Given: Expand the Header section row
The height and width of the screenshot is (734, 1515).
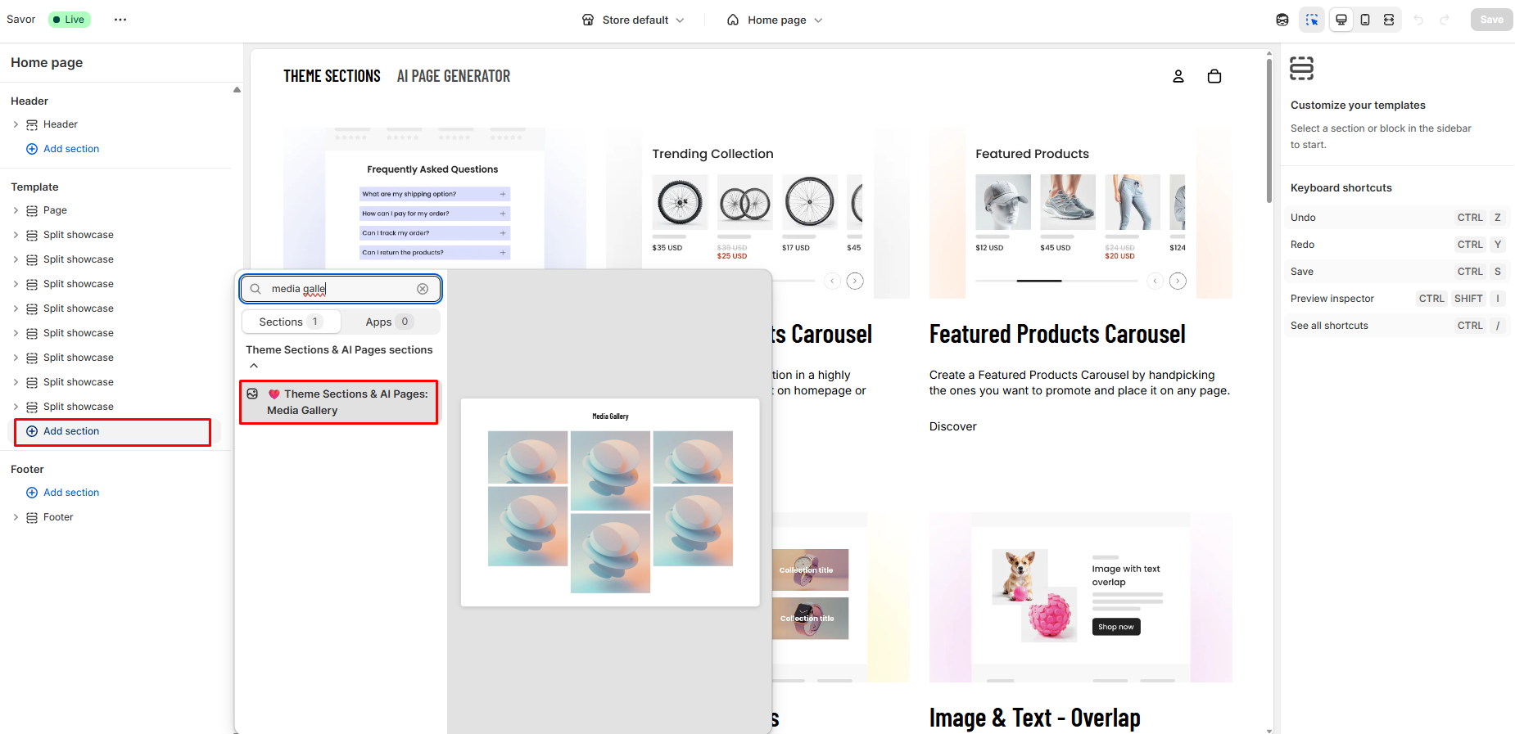Looking at the screenshot, I should click(16, 124).
